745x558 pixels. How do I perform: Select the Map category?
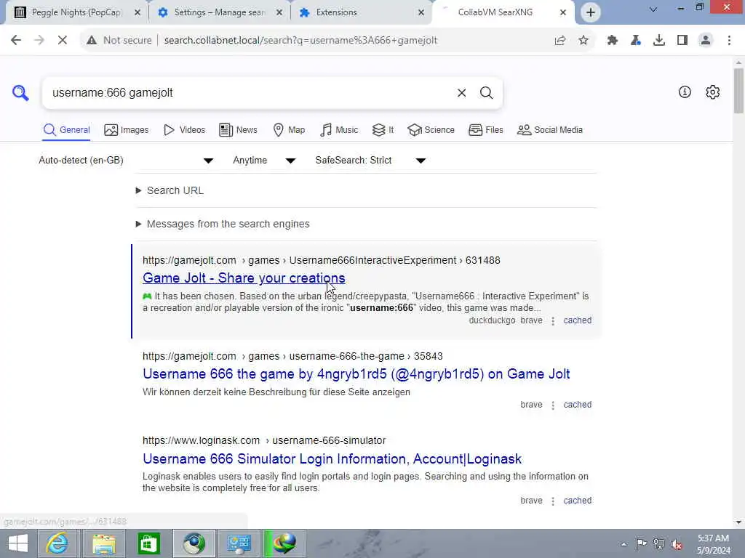tap(289, 130)
